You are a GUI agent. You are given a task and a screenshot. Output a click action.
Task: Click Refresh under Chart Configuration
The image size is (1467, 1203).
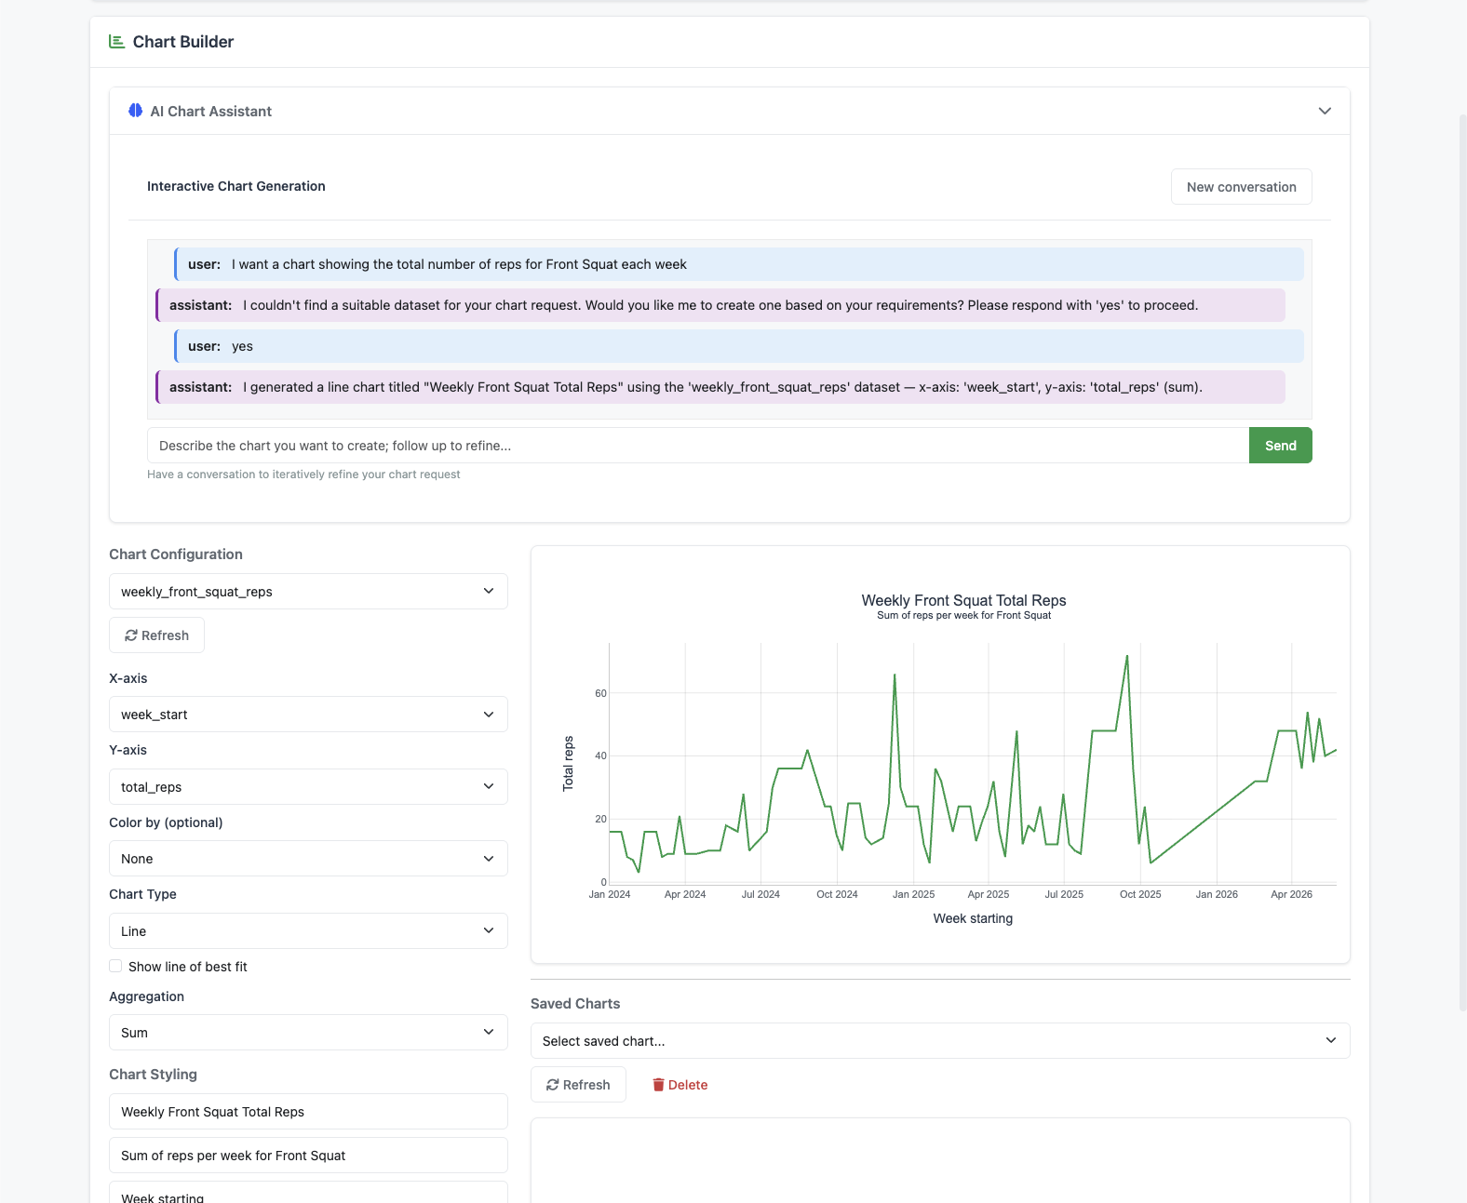point(156,635)
